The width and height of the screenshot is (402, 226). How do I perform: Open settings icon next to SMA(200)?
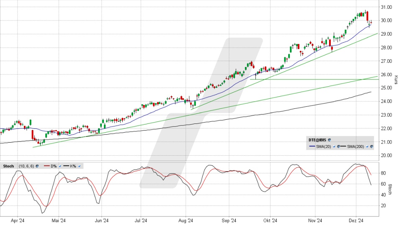click(371, 146)
